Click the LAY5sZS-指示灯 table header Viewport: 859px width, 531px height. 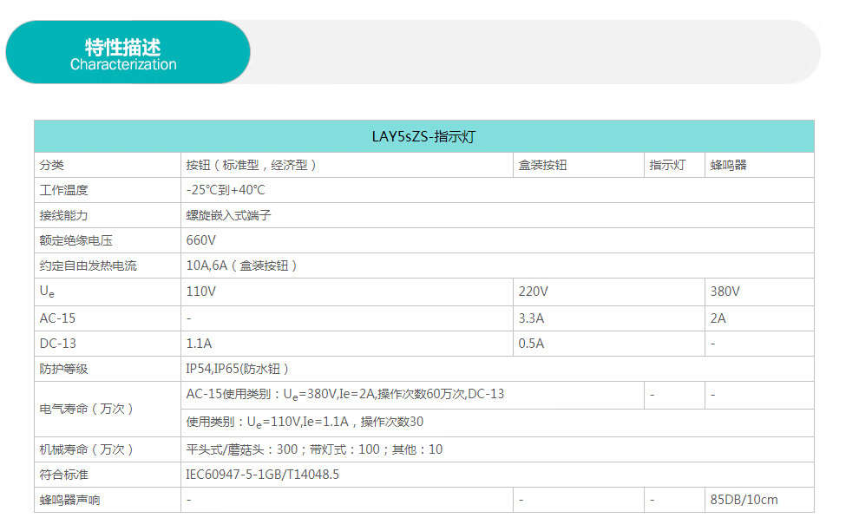coord(424,136)
